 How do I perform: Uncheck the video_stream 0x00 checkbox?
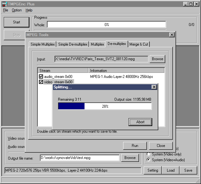pos(41,82)
